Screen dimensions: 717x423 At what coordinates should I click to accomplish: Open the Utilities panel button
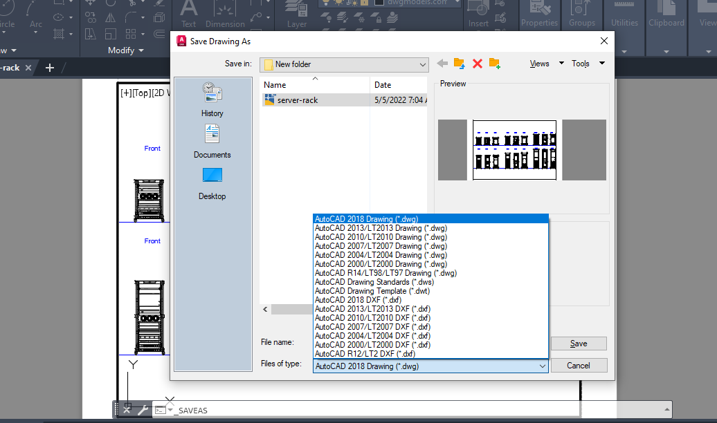625,15
